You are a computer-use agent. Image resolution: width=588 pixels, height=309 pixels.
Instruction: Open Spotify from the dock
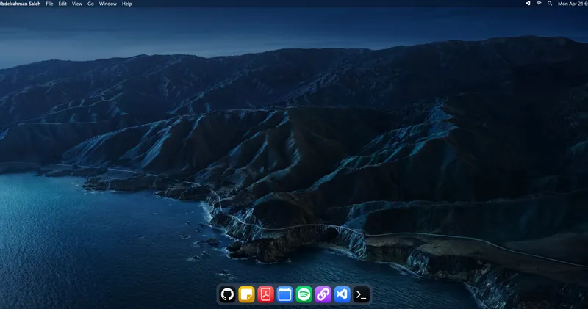click(304, 294)
